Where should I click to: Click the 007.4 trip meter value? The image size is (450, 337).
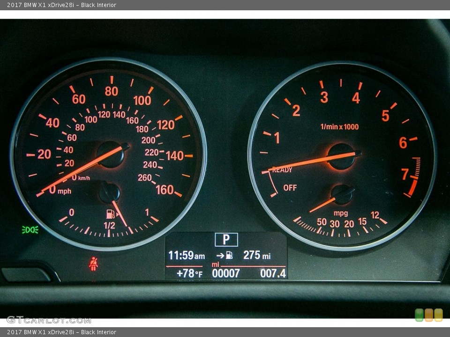point(273,273)
